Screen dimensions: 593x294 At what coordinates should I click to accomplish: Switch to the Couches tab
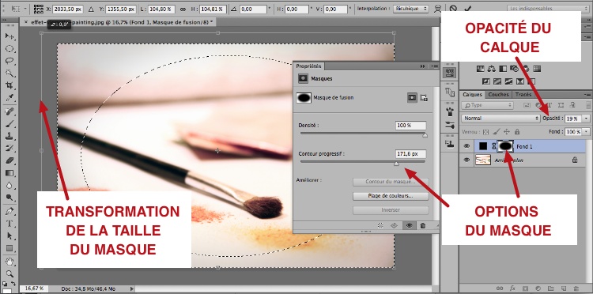tap(498, 95)
